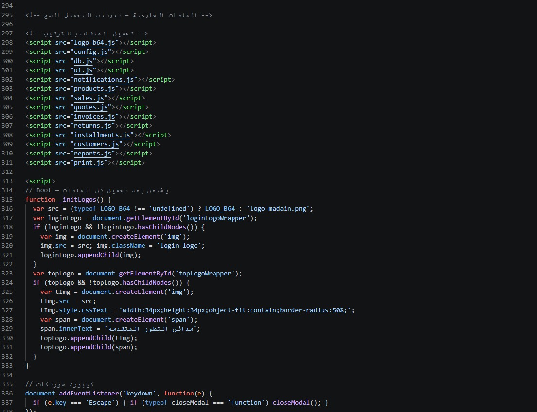Click the 'login-logo' class string
The width and height of the screenshot is (537, 412).
[x=179, y=246]
